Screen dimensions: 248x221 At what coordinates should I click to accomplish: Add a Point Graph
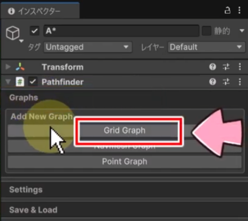[x=125, y=162]
